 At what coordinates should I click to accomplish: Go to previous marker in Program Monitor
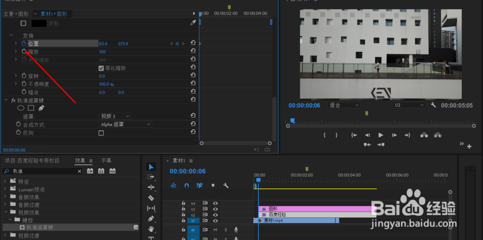pyautogui.click(x=367, y=144)
